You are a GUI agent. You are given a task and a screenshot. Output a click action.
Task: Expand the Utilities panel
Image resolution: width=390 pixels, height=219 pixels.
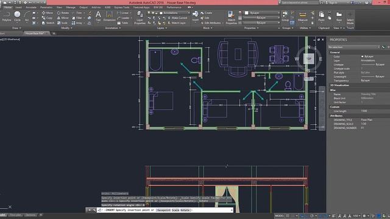click(x=305, y=28)
